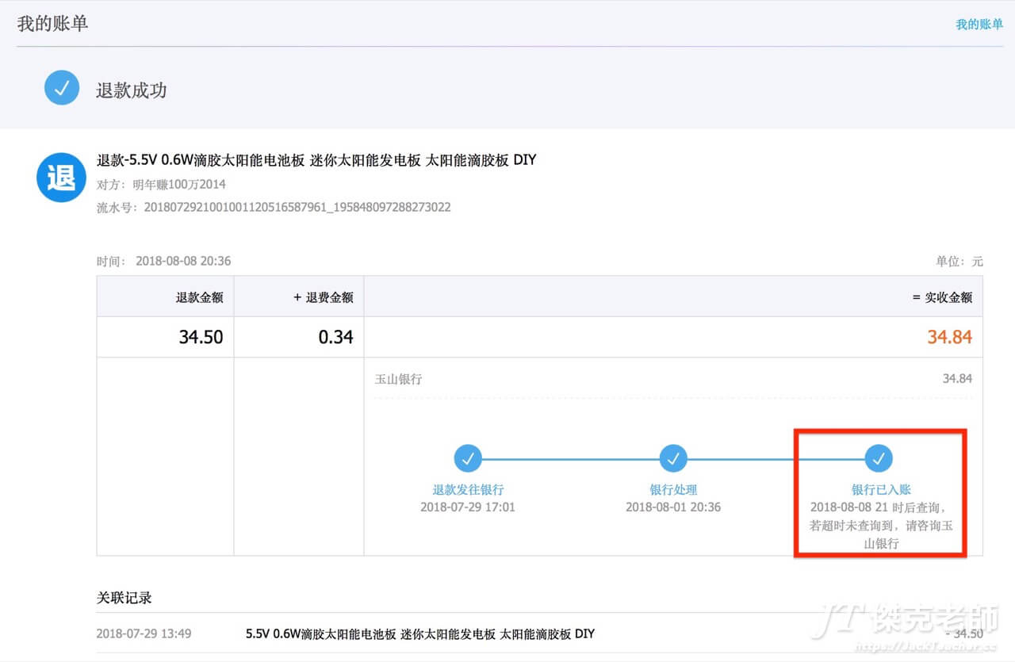The image size is (1015, 662).
Task: Click the related record amount - 34.50
Action: [963, 634]
